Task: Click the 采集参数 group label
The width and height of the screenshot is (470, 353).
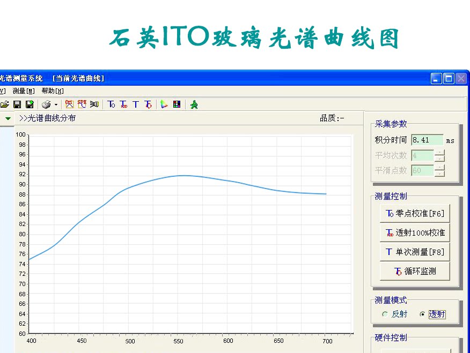Action: [x=391, y=124]
